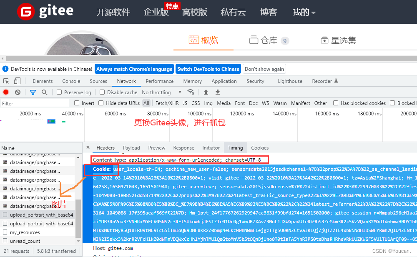Filter requests by Fetch/XHR
Viewport: 417px width, 257px height.
point(167,103)
